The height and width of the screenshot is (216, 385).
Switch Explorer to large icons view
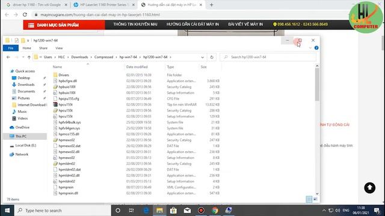point(315,199)
